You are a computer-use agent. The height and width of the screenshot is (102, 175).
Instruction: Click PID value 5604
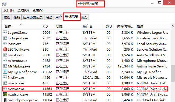46,33
